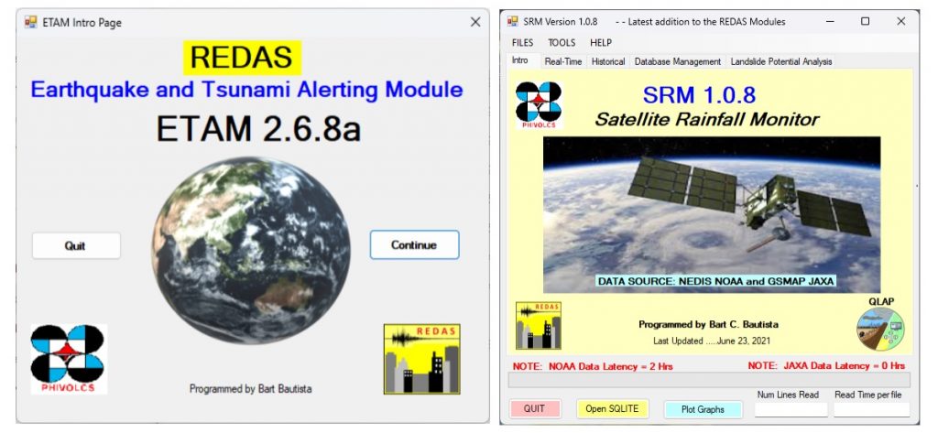Click 'Last Updated .....June 23, 2021' text
Screen dimensions: 938x433
(712, 341)
